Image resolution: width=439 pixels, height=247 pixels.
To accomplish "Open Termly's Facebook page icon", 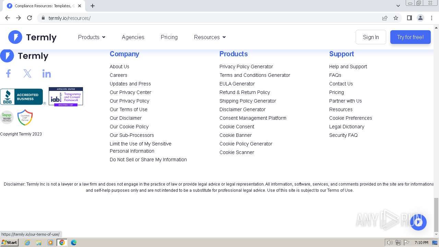I will point(9,73).
